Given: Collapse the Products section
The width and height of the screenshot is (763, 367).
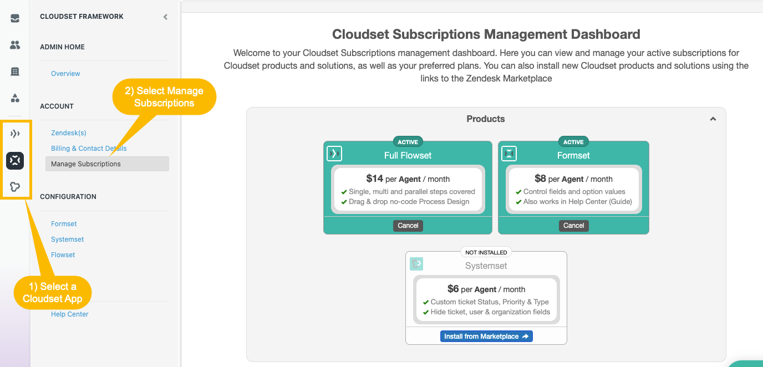Looking at the screenshot, I should pos(713,119).
